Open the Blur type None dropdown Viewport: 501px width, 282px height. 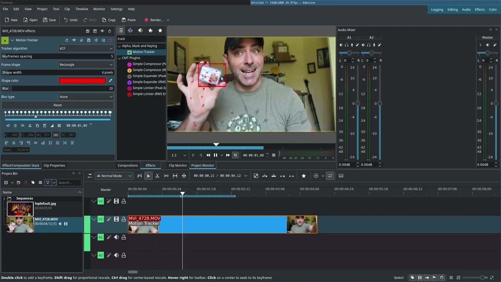click(86, 97)
